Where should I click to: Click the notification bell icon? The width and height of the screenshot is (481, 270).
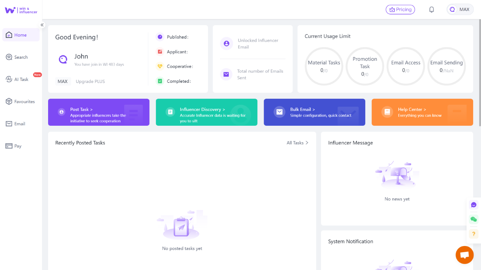click(431, 9)
